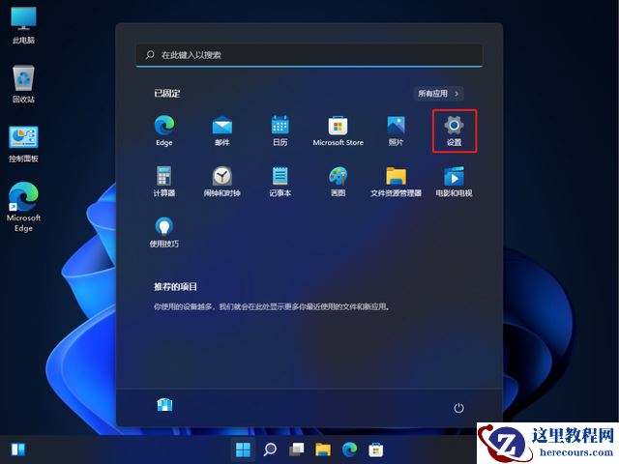Click the user account icon in Start menu
619x464 pixels.
coord(164,405)
